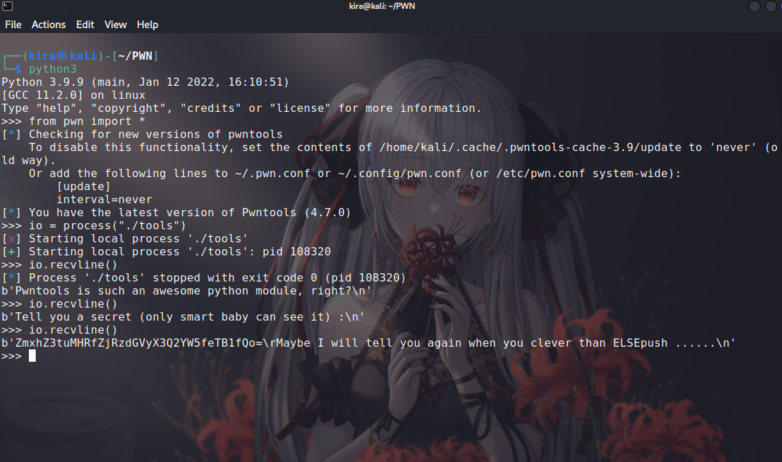Click the word "ELSEpush" in the last output

tap(640, 343)
